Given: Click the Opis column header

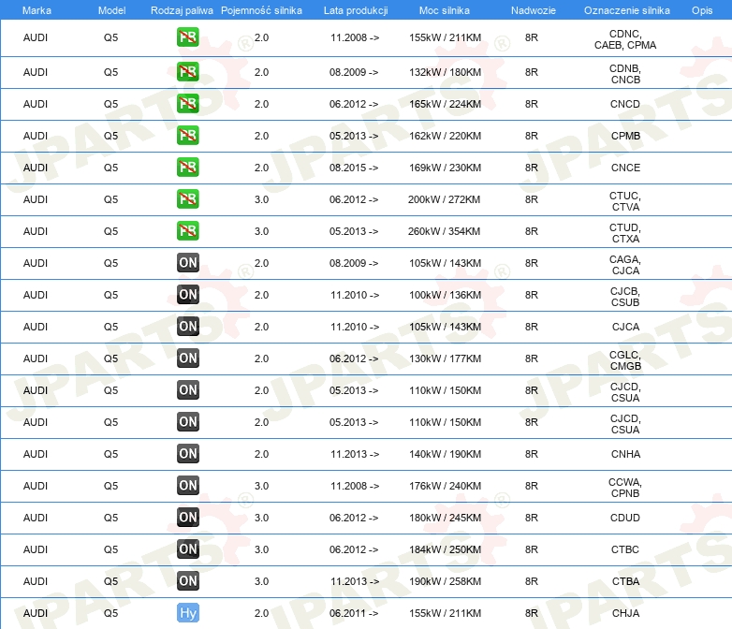Looking at the screenshot, I should tap(701, 9).
